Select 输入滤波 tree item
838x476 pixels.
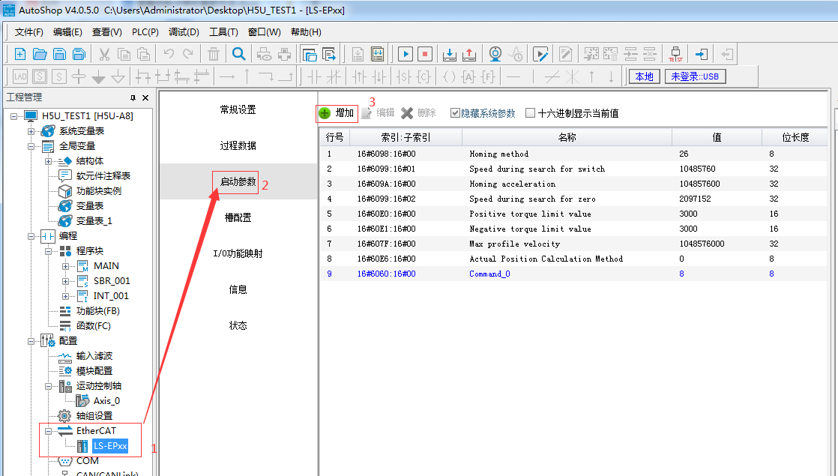pyautogui.click(x=94, y=356)
